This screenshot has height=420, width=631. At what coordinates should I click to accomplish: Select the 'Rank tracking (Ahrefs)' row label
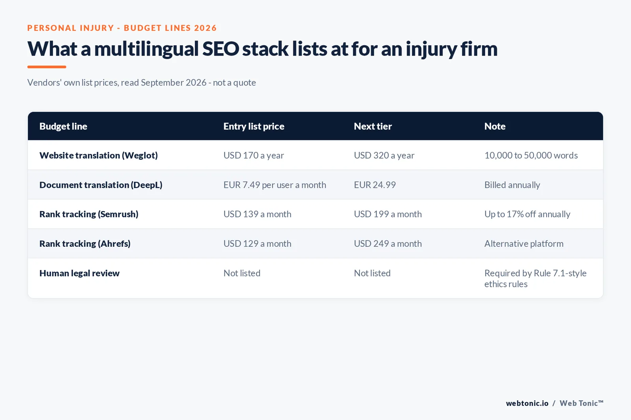85,244
